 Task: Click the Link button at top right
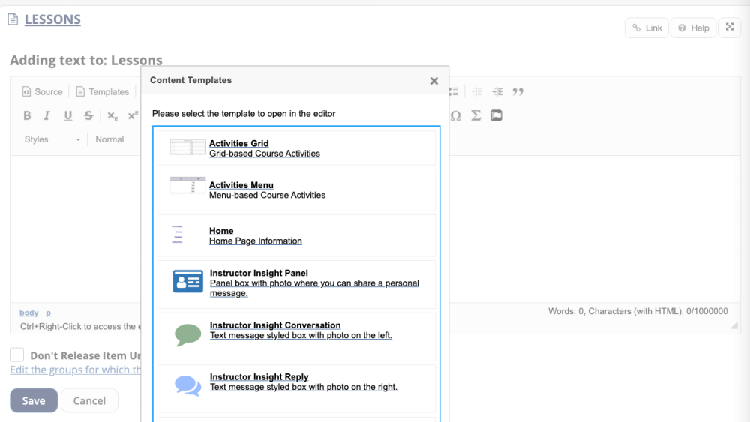[x=646, y=28]
